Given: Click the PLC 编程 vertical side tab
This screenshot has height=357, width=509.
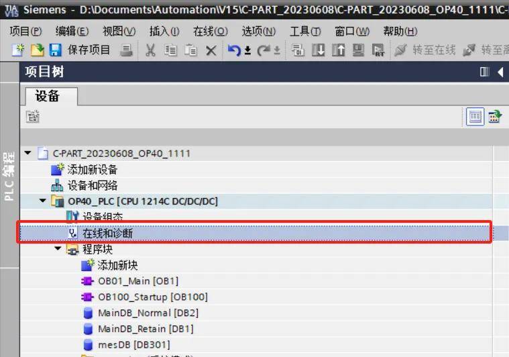Looking at the screenshot, I should (x=9, y=176).
